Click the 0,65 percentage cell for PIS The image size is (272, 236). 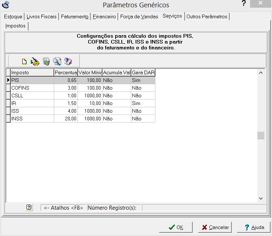coord(66,80)
